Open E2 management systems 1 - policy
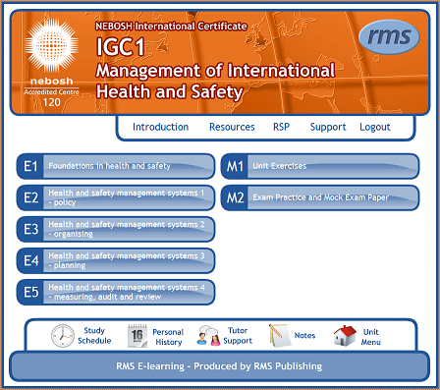 pos(116,197)
